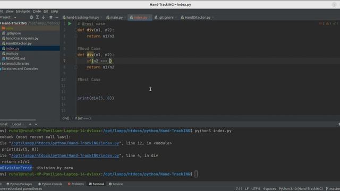Close the Local terminal tab
Viewport: 340px width, 191px height.
(23, 124)
